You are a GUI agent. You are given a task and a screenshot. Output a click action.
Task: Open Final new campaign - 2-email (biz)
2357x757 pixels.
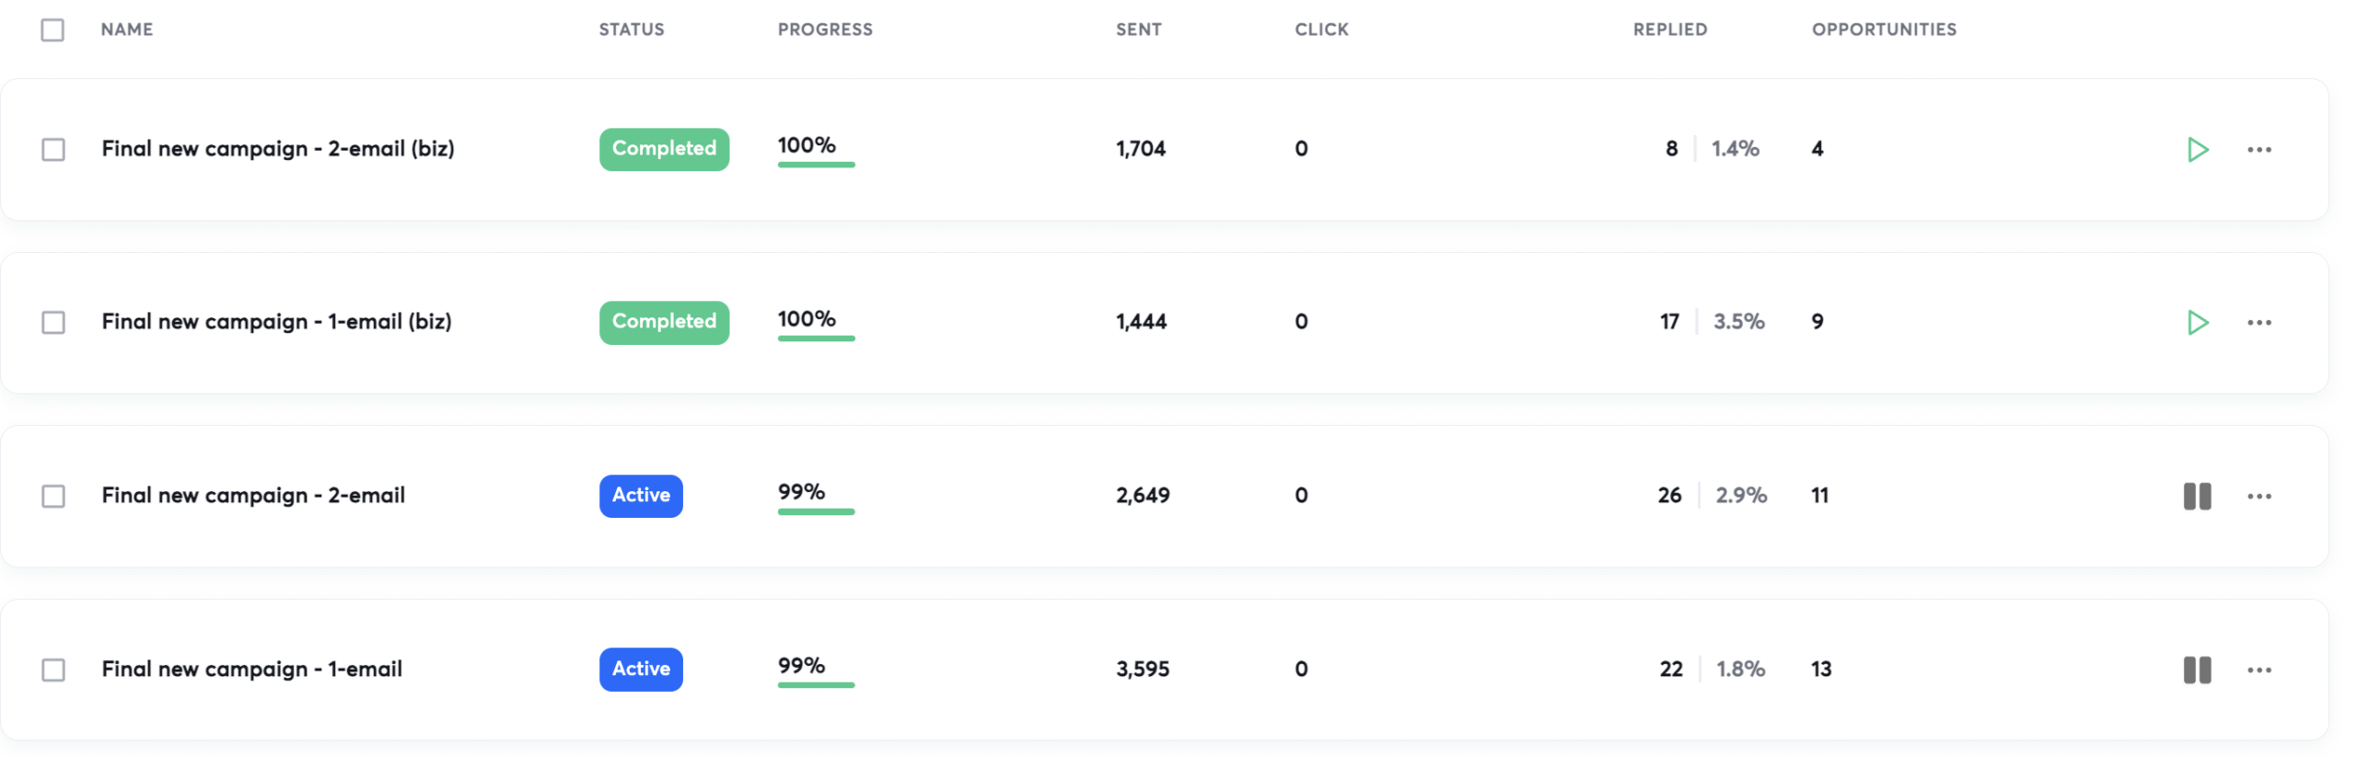[x=277, y=149]
